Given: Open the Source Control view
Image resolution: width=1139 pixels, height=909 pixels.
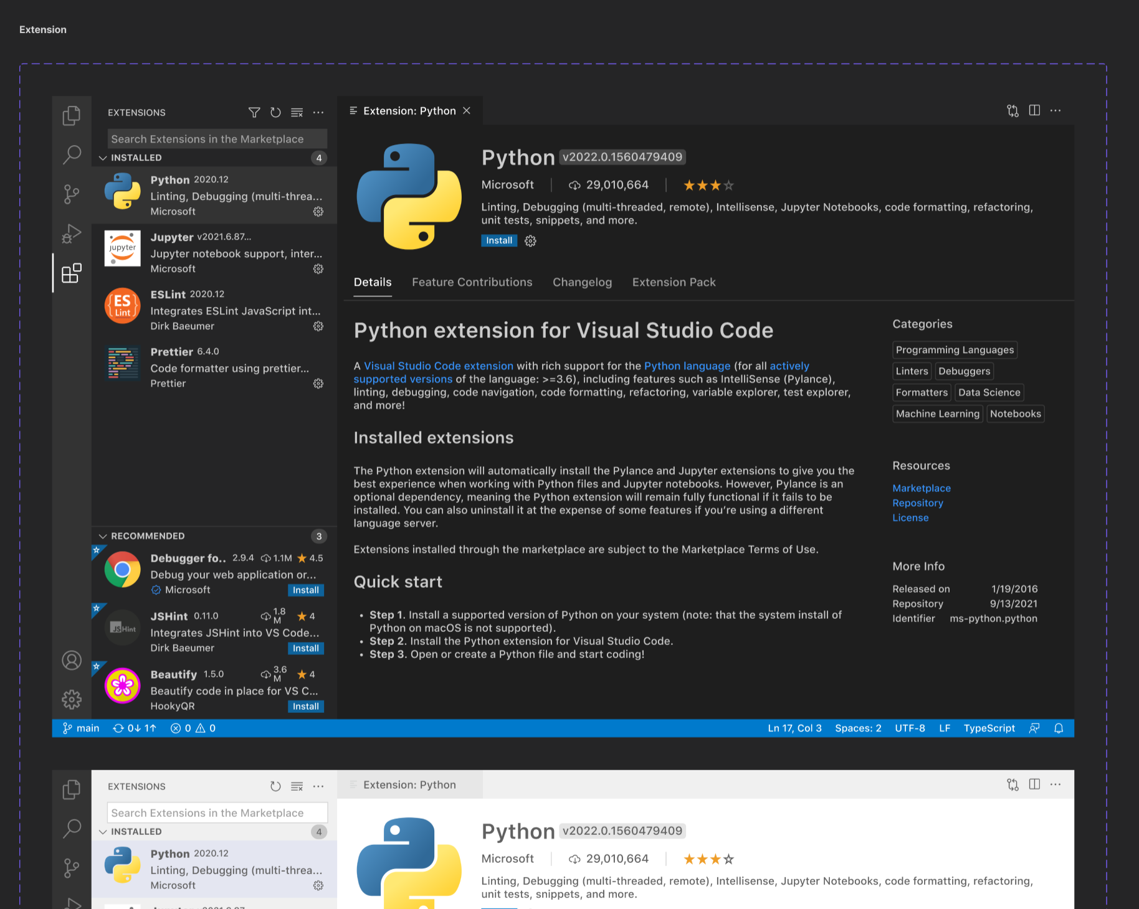Looking at the screenshot, I should tap(72, 194).
